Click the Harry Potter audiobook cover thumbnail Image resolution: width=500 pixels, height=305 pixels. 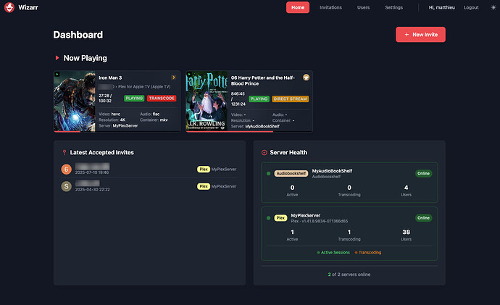tap(207, 101)
